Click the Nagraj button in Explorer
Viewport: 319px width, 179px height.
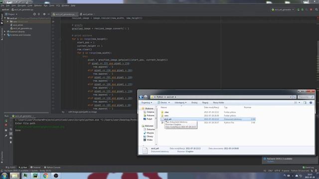click(x=205, y=103)
